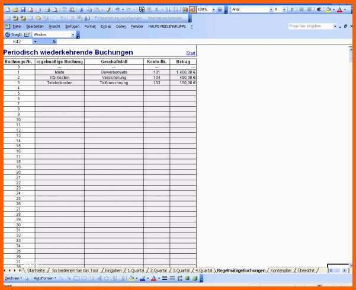Switch to the Startseite sheet tab
Screen dimensions: 356x290
coord(36,270)
